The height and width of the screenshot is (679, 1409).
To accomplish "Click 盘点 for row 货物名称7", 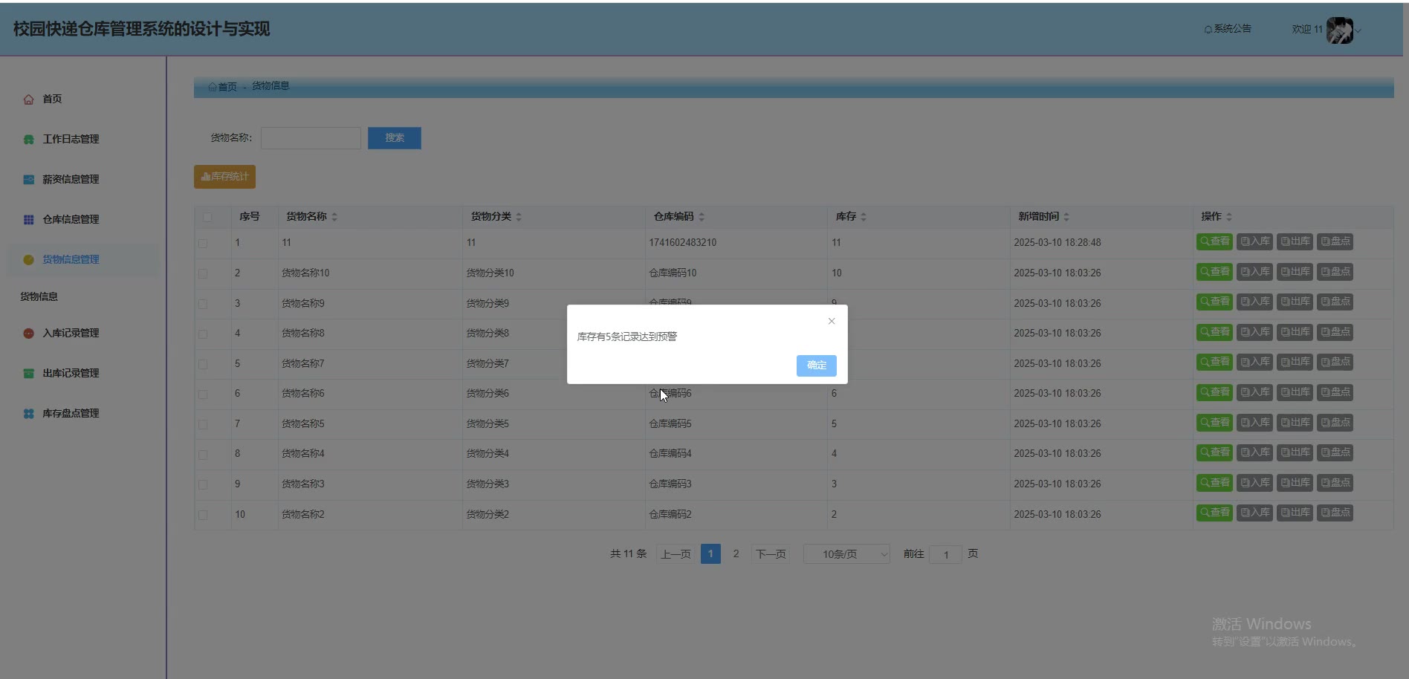I will (1335, 362).
